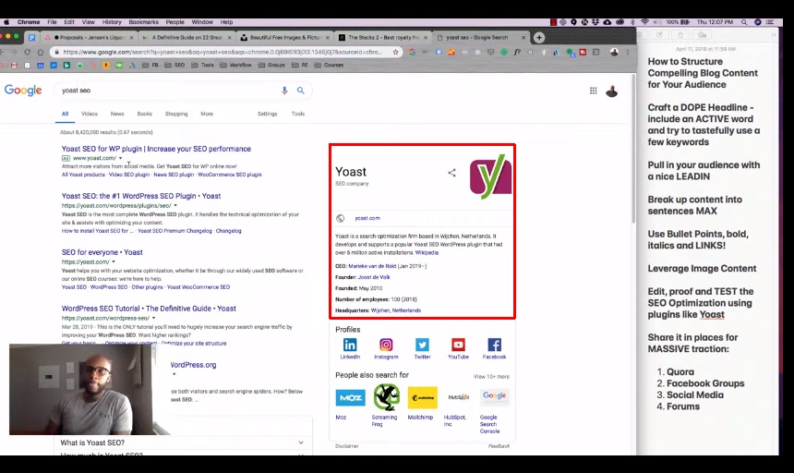Open the Mailchimp thumbnail
Viewport: 794px width, 473px height.
(x=422, y=397)
